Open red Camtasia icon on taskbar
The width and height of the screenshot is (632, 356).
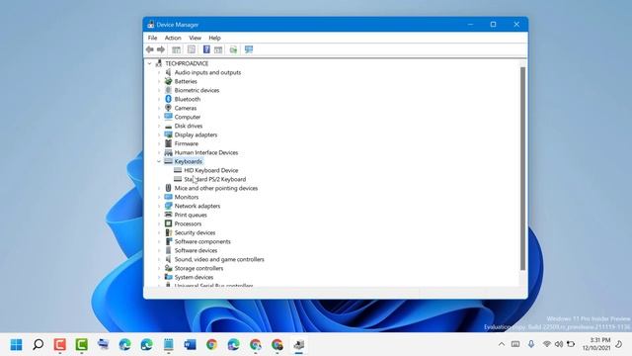pos(60,345)
